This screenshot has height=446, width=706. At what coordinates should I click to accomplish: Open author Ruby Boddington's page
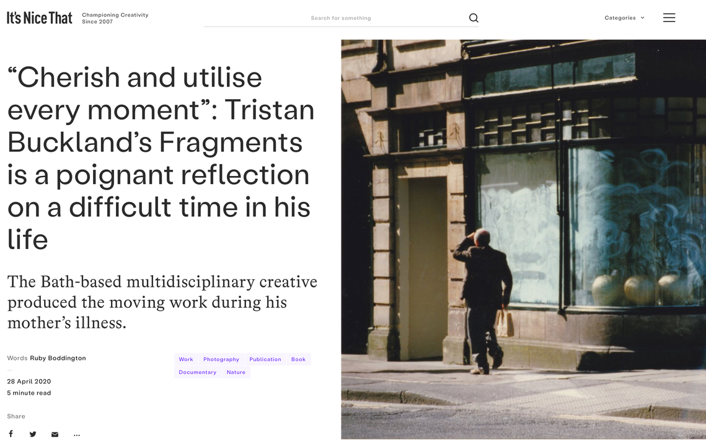[58, 358]
